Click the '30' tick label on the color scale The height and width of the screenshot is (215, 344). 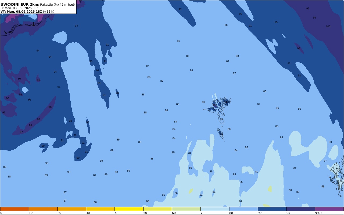[88, 213]
